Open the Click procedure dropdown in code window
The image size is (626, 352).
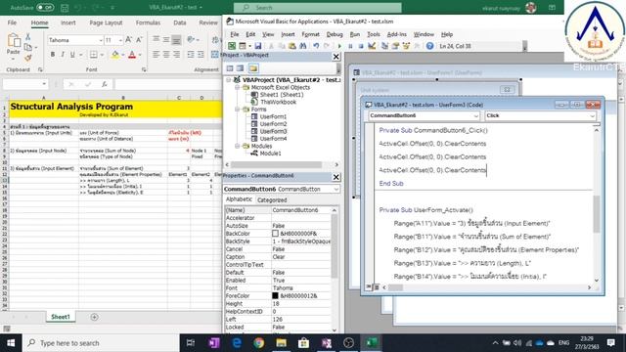592,115
